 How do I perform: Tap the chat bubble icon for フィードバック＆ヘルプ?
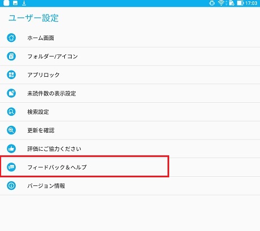pos(11,167)
